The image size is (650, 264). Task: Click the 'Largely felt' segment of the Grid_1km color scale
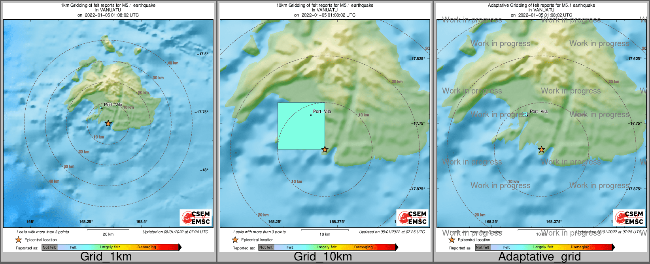pos(110,247)
